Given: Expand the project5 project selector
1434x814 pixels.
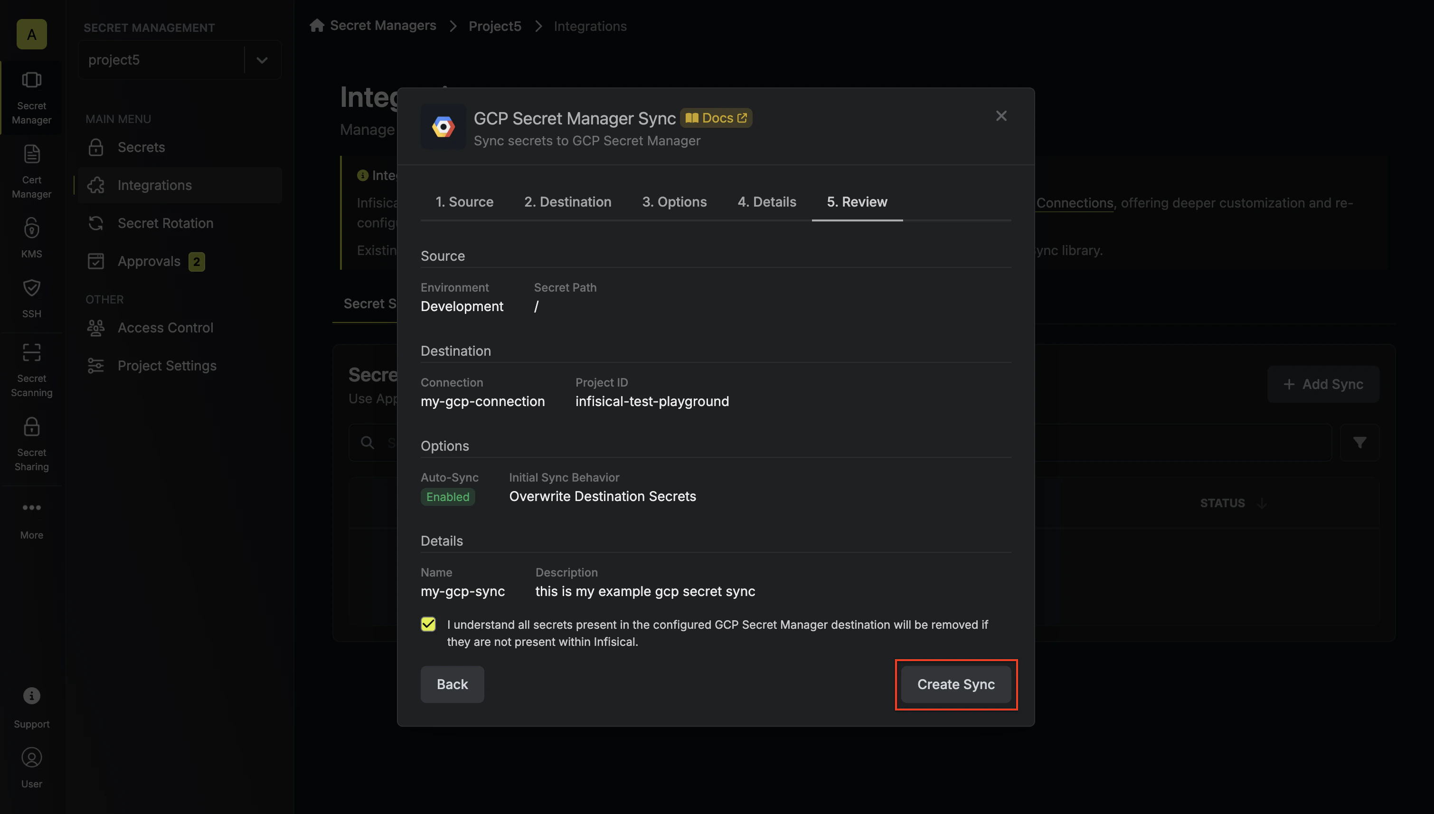Looking at the screenshot, I should (262, 60).
